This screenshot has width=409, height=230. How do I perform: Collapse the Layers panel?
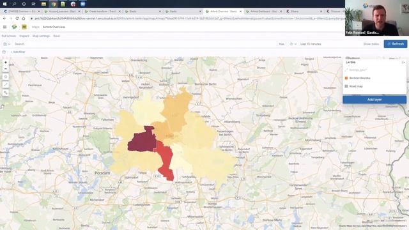403,63
